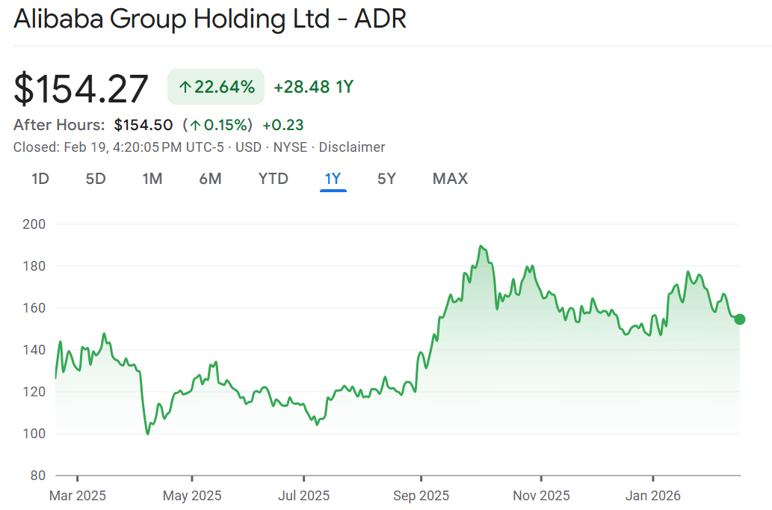Click the Jan 2026 axis marker

653,495
